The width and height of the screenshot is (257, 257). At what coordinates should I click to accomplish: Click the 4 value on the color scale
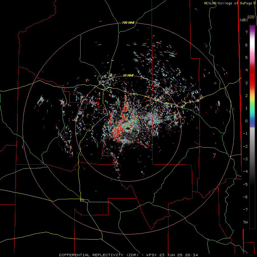tap(246, 70)
